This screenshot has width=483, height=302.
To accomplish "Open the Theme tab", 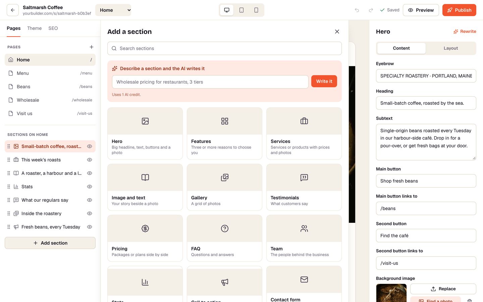I will [x=34, y=28].
